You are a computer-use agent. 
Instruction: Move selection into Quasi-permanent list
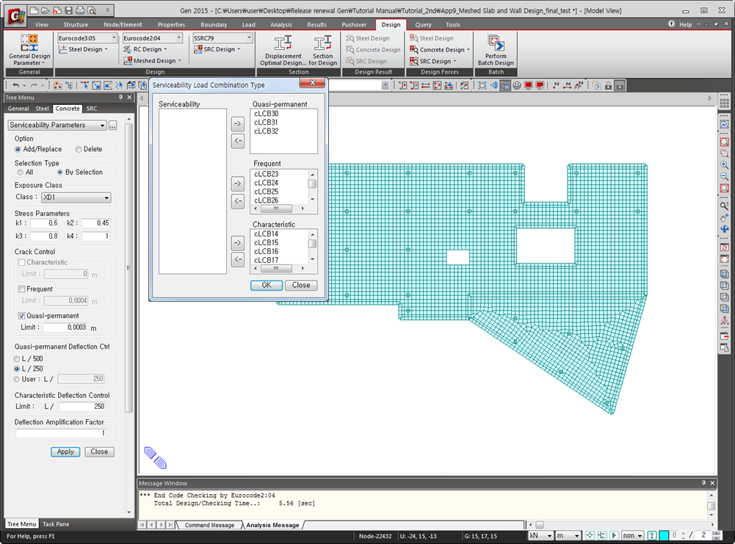[238, 123]
